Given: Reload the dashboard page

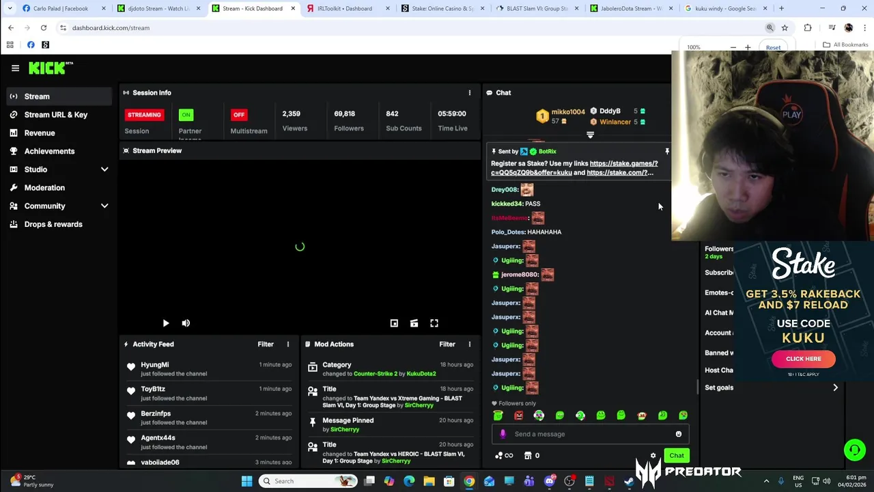Looking at the screenshot, I should tap(43, 28).
